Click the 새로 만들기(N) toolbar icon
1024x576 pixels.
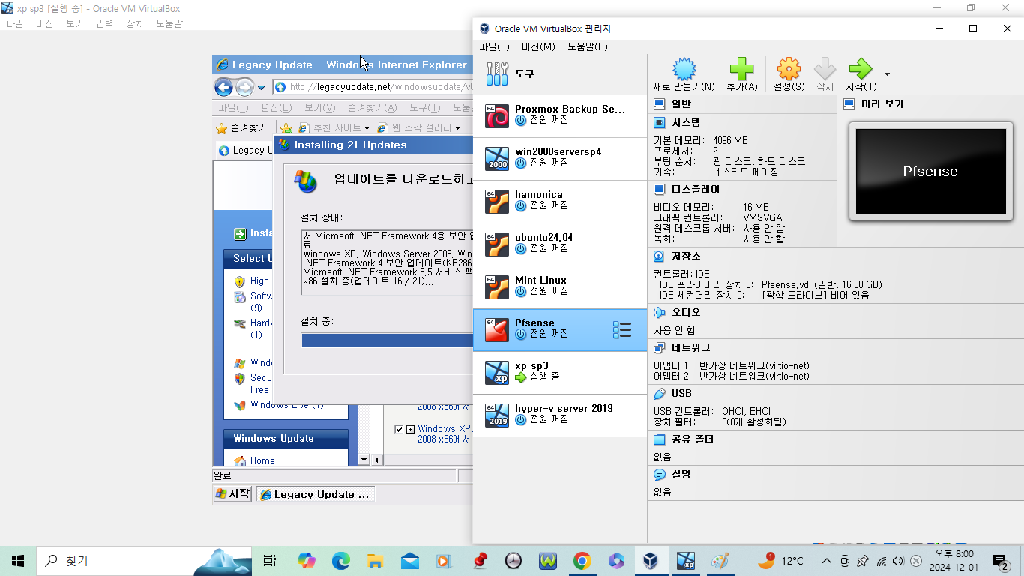(x=684, y=69)
